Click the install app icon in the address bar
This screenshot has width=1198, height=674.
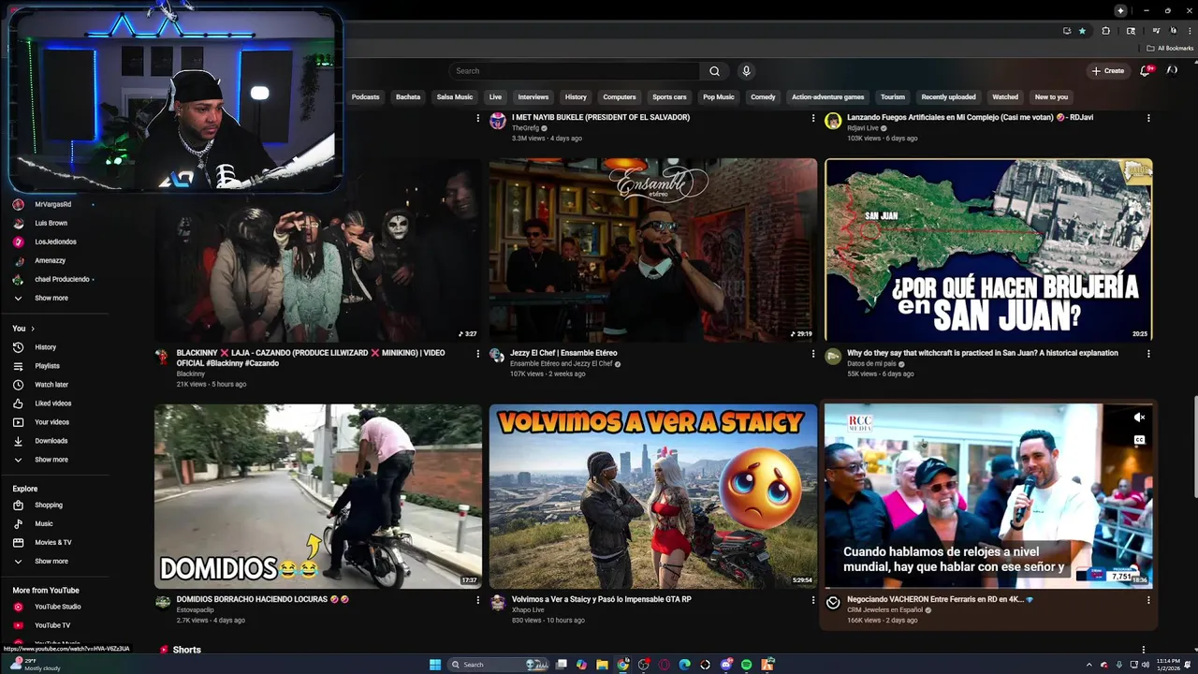click(1067, 31)
